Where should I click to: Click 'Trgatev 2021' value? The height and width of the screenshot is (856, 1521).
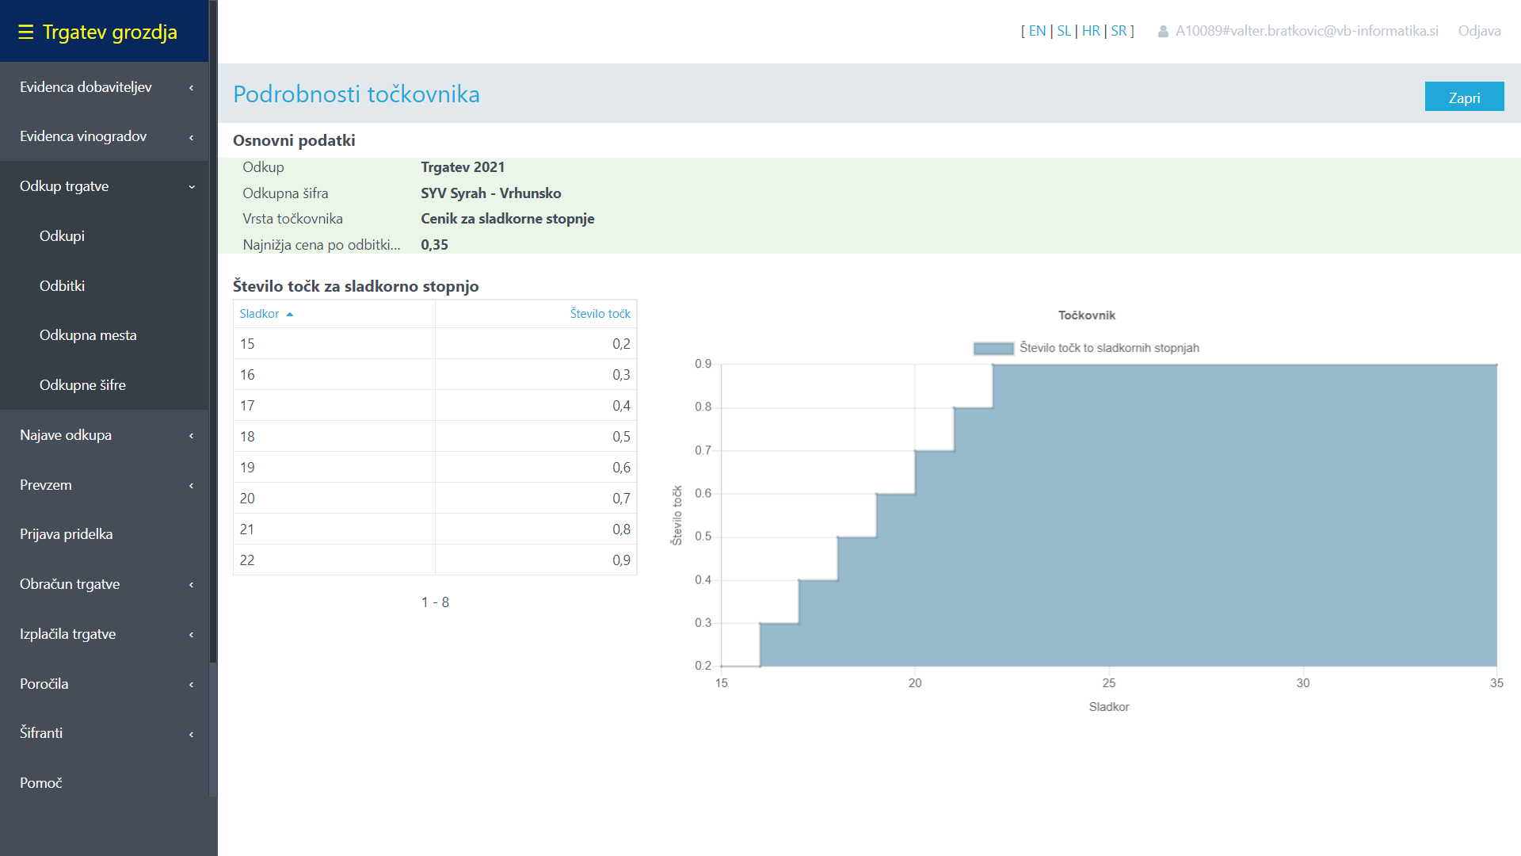[x=463, y=167]
